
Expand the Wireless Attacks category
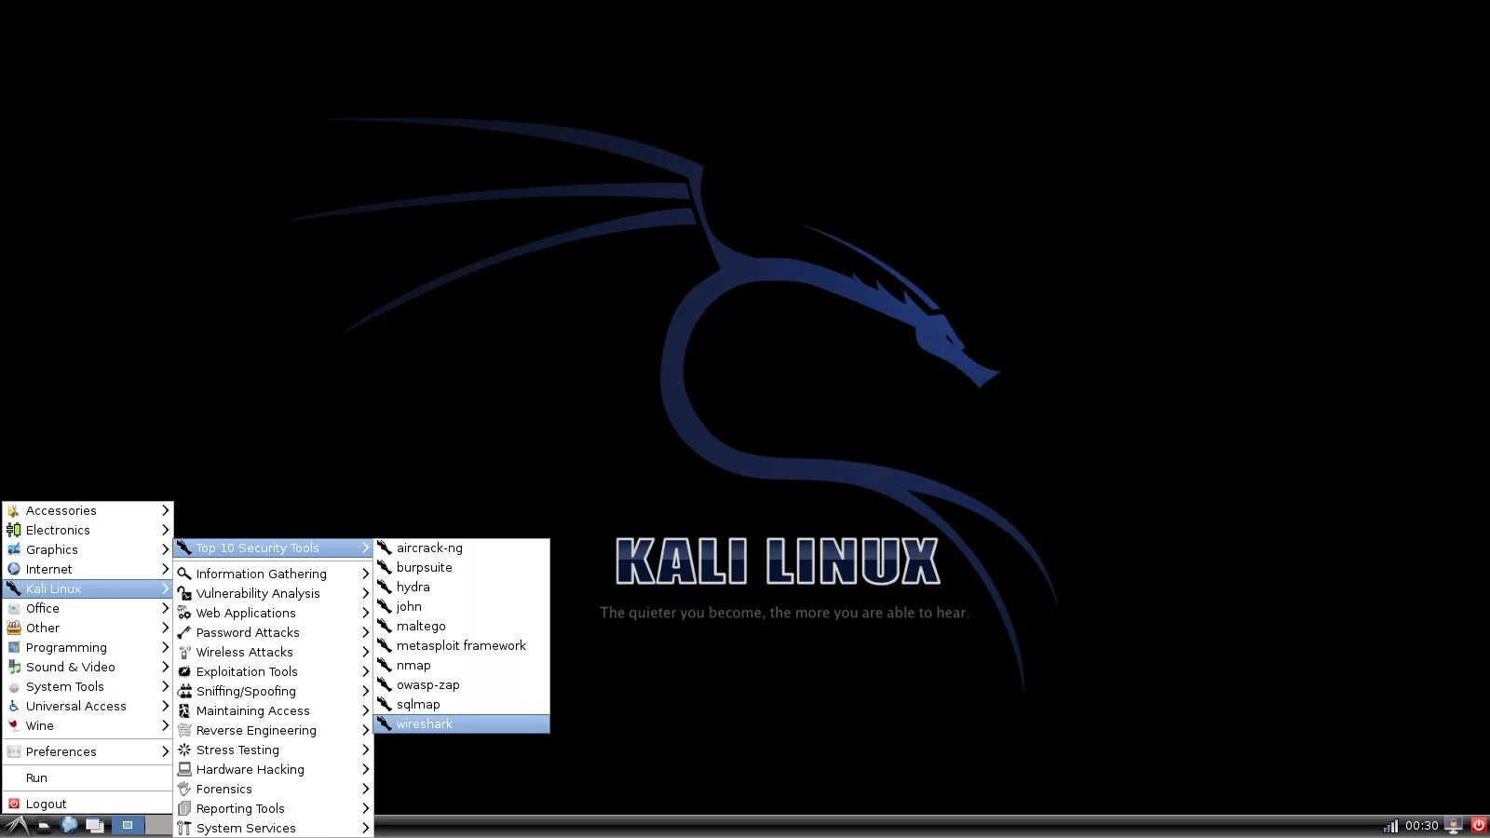tap(273, 652)
